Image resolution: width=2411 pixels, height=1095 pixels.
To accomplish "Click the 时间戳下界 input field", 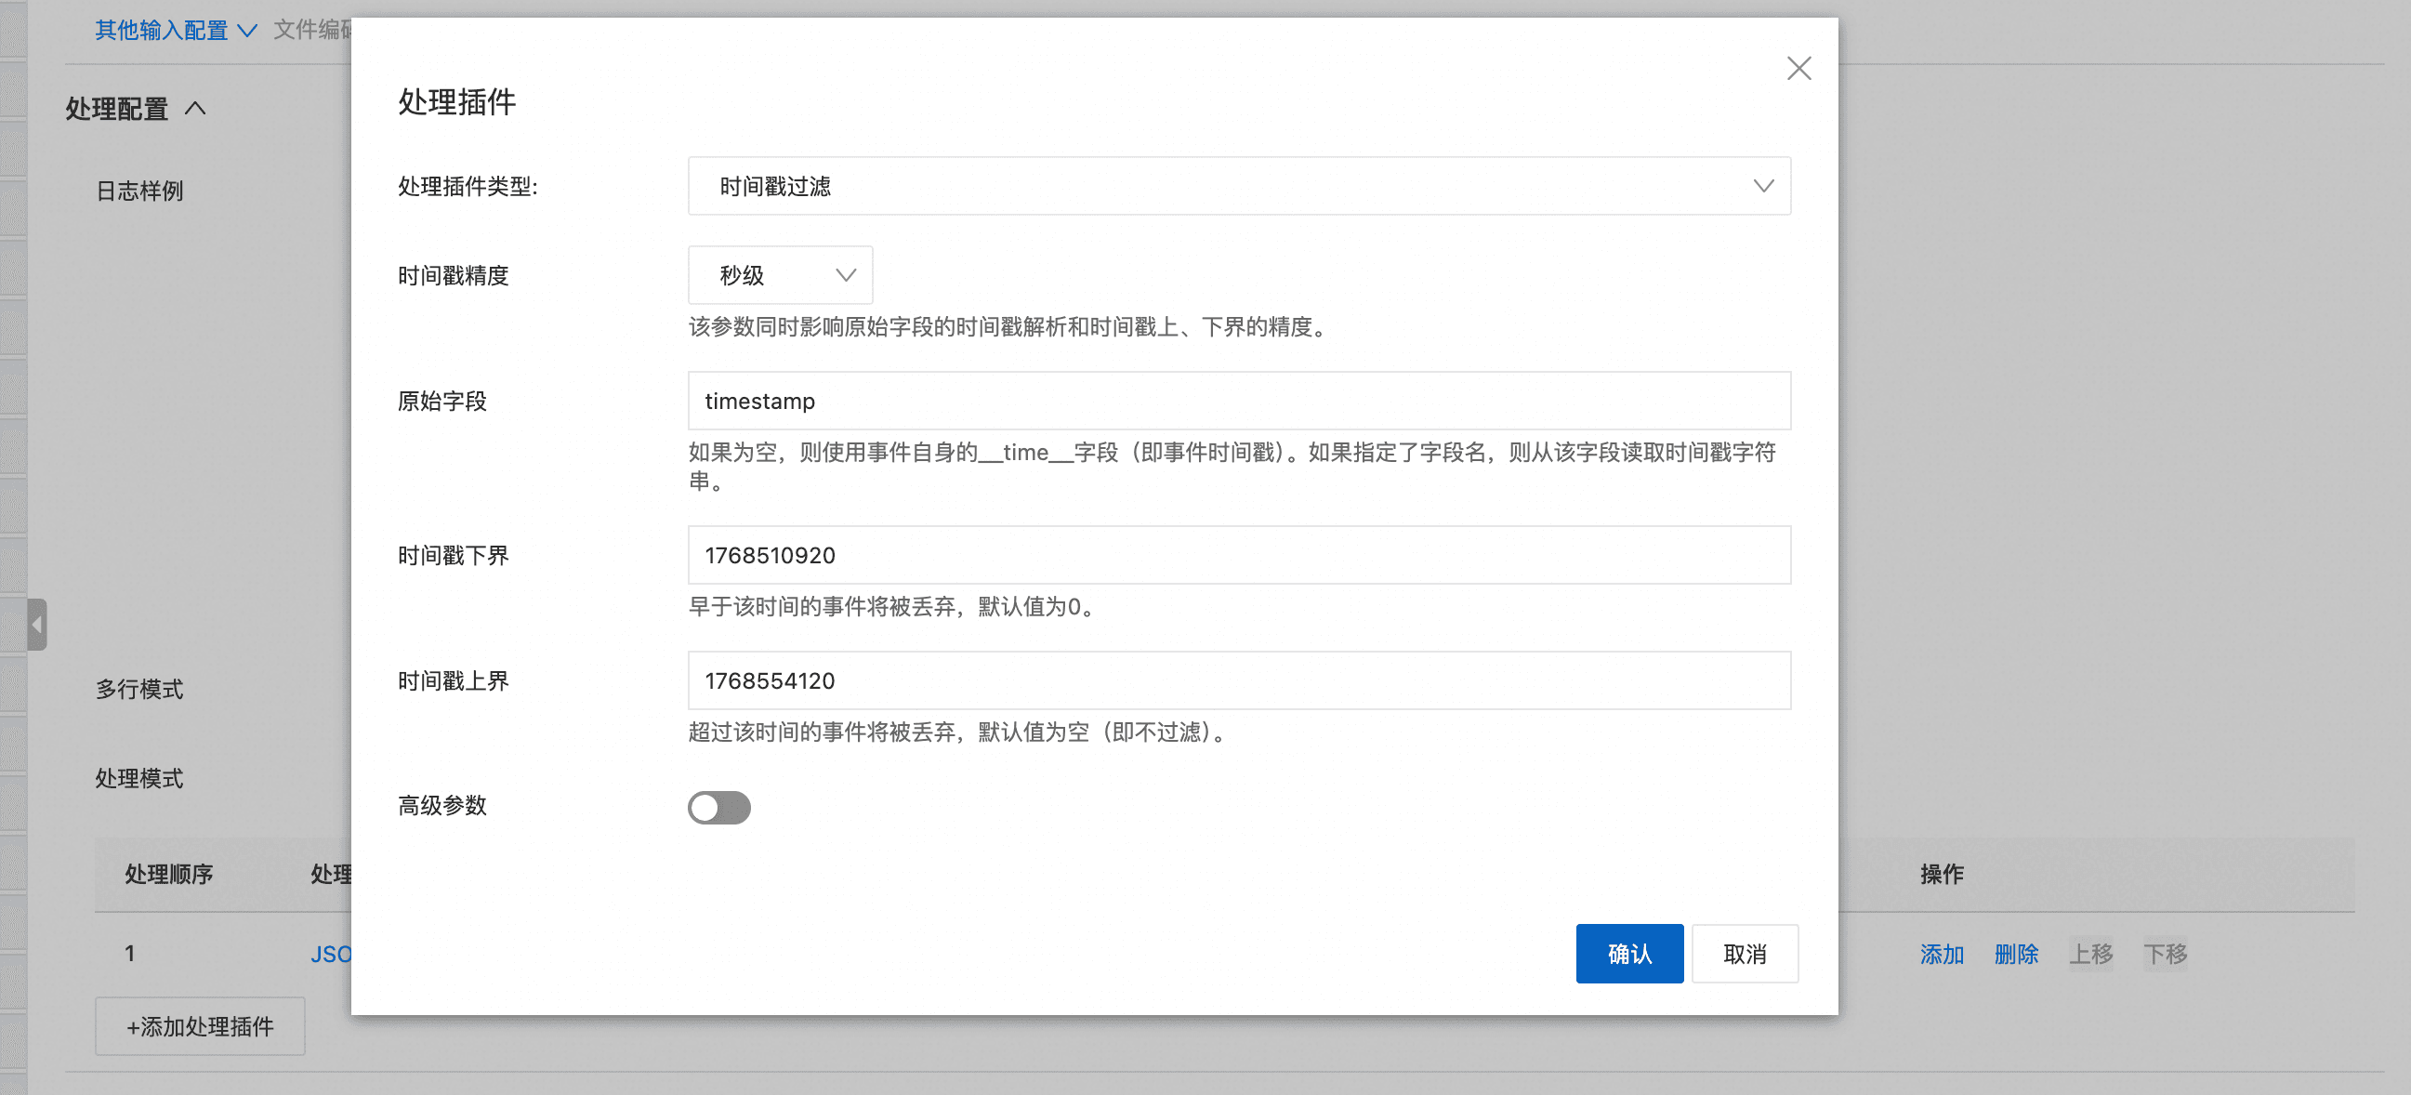I will click(1238, 555).
